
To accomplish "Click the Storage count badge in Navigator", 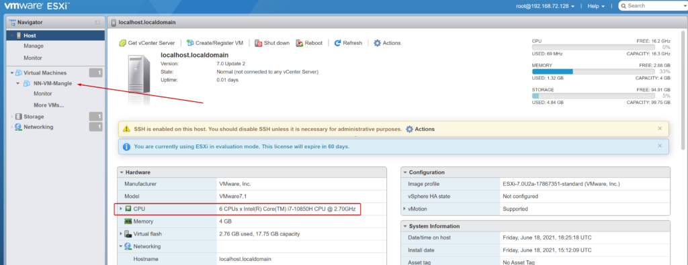I will pyautogui.click(x=95, y=117).
